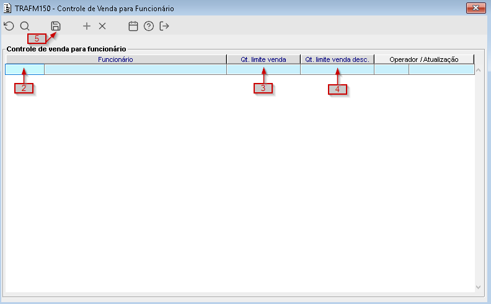491x304 pixels.
Task: Click the Operador cell in the row
Action: (391, 69)
